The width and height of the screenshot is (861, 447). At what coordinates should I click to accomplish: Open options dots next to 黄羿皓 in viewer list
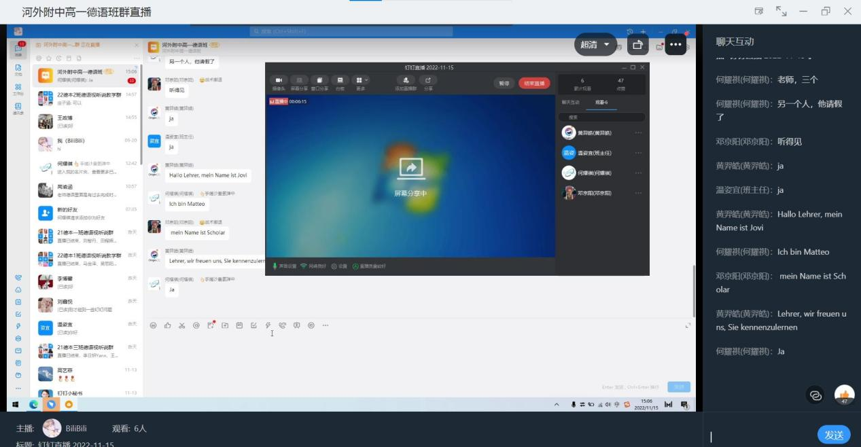coord(638,133)
